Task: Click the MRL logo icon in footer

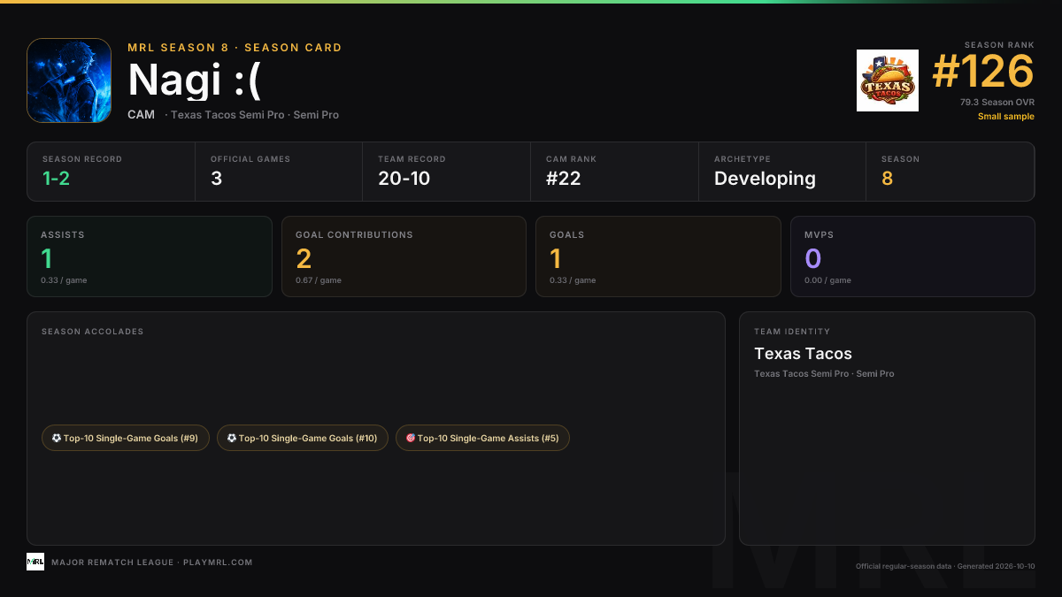Action: (35, 562)
